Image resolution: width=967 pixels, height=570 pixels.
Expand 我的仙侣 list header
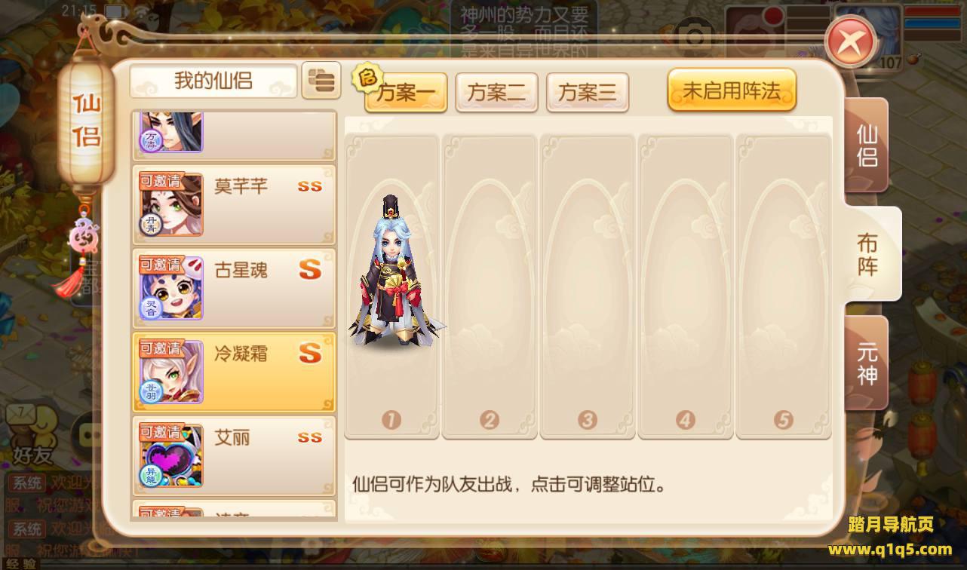[x=213, y=81]
